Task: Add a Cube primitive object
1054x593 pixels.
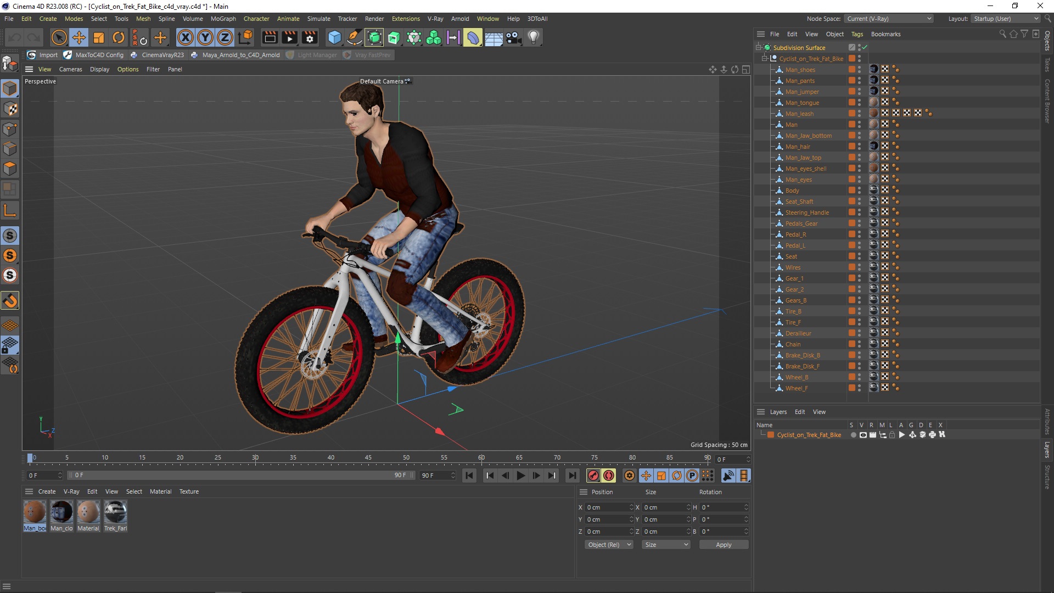Action: (x=334, y=37)
